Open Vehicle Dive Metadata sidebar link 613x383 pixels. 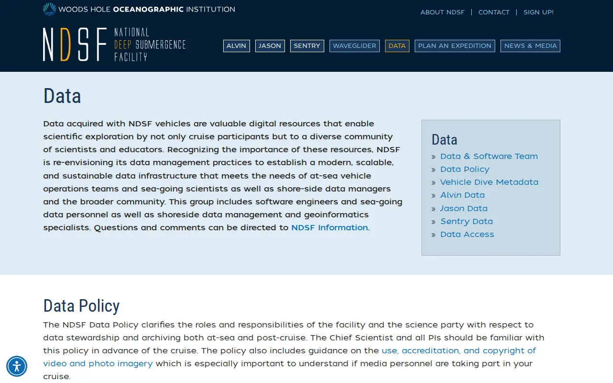[489, 182]
